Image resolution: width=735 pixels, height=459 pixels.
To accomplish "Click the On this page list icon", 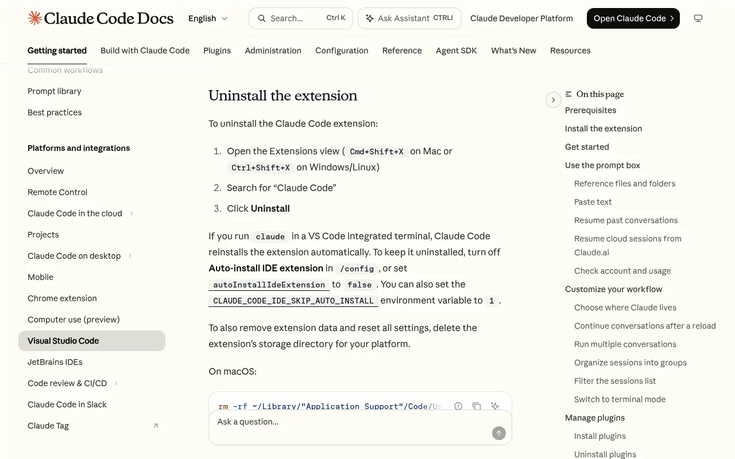I will [568, 94].
